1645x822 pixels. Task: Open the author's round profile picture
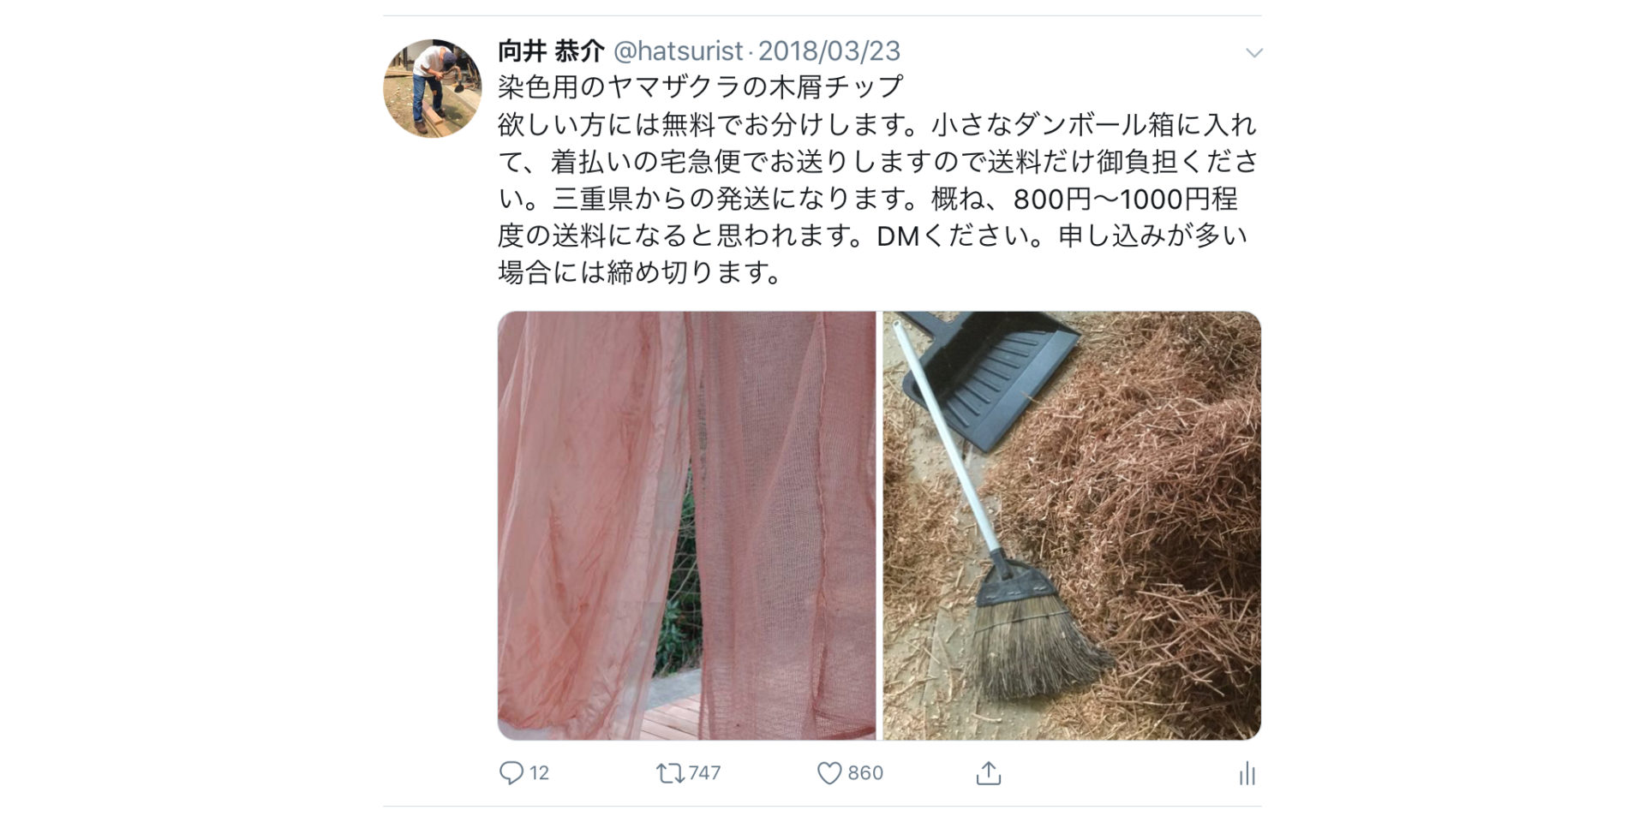[432, 88]
